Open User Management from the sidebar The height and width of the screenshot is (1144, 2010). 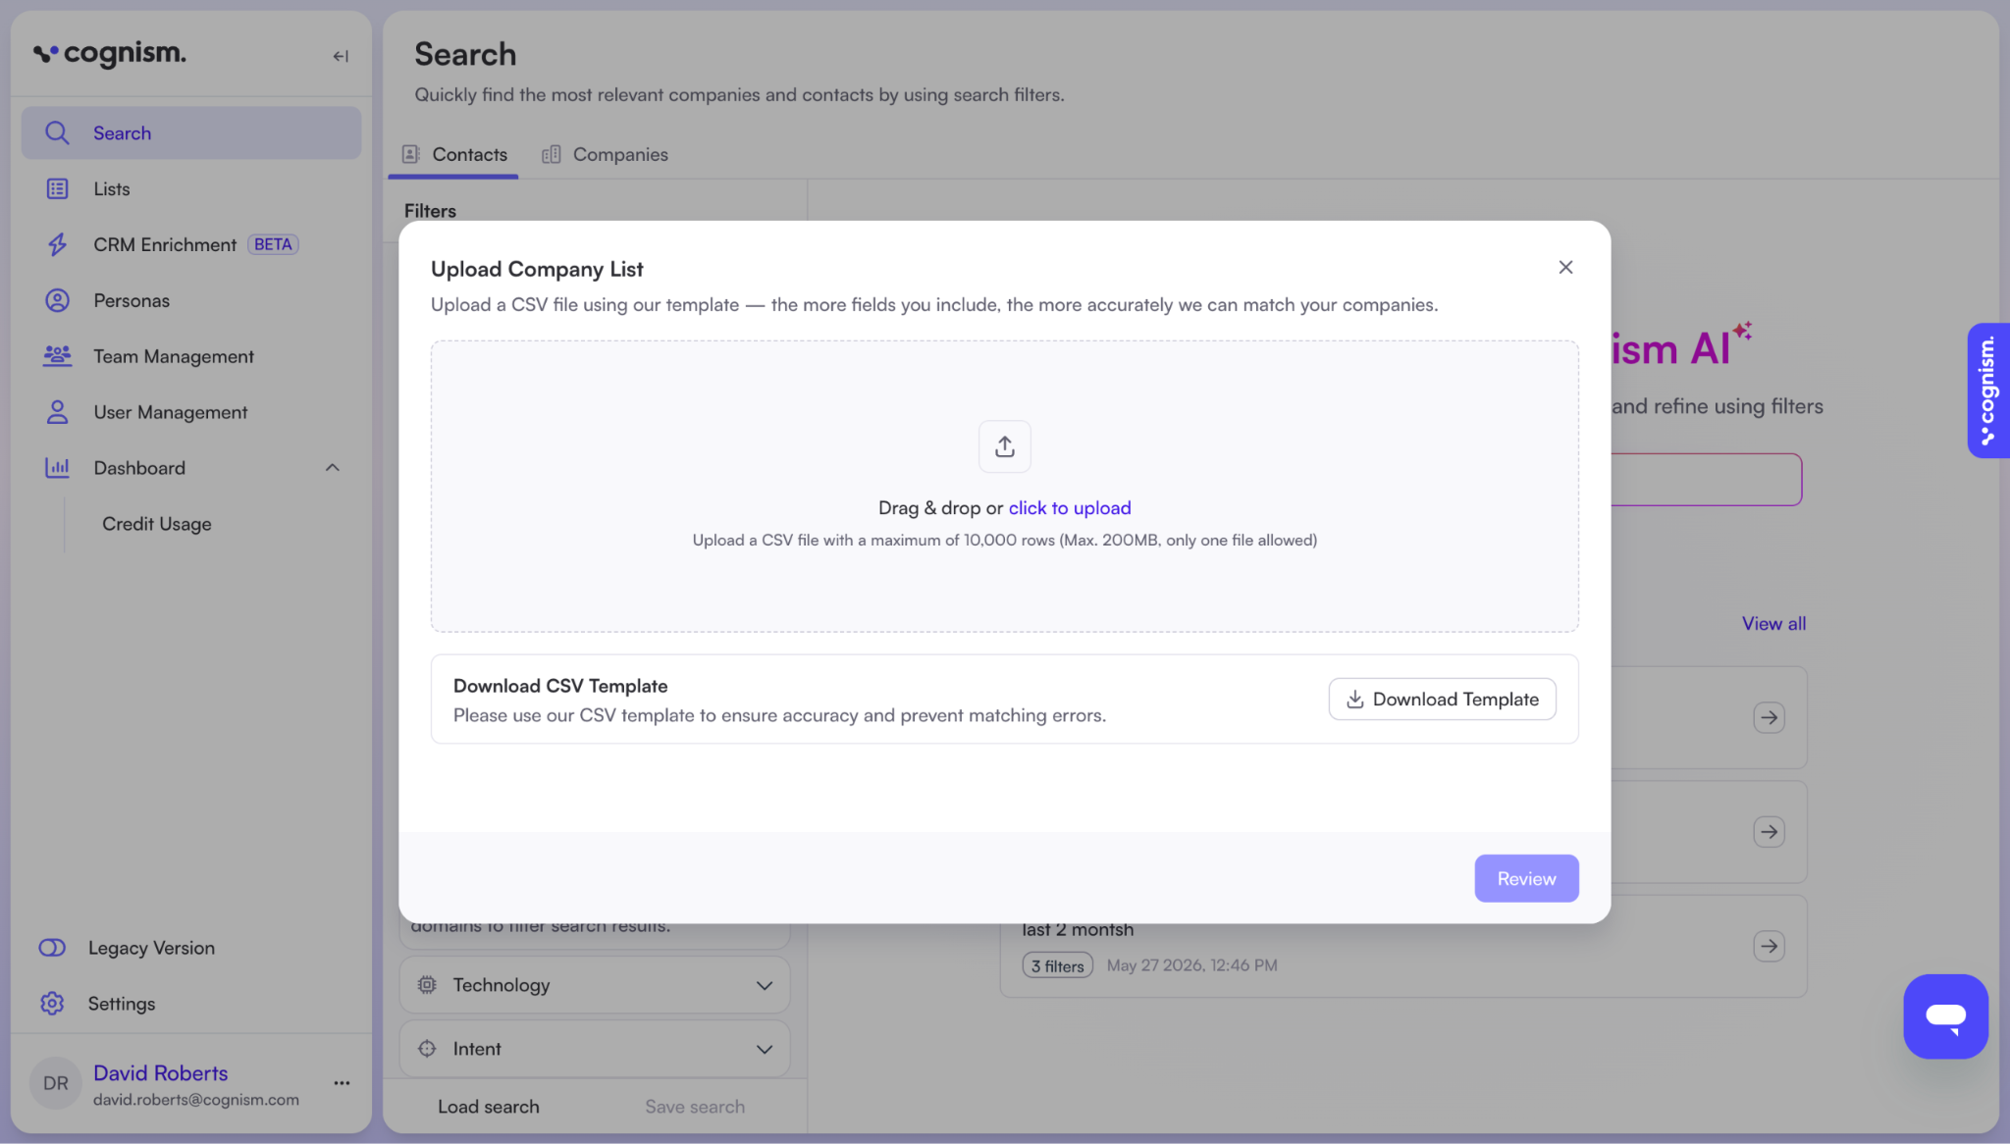click(x=191, y=412)
